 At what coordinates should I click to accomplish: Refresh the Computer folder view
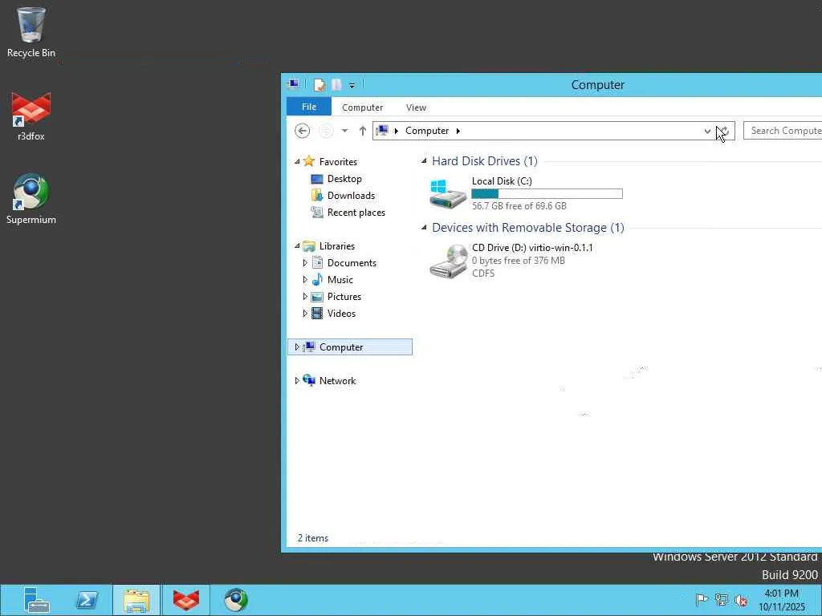tap(724, 131)
